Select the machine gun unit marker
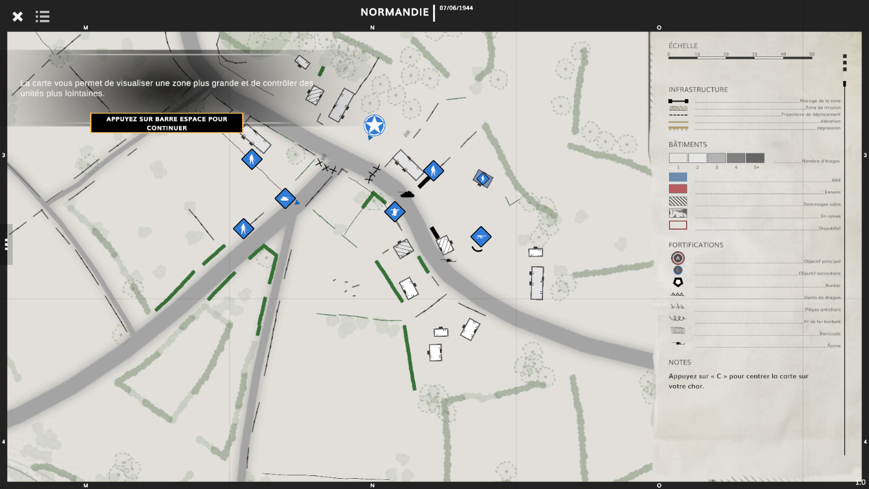The image size is (869, 489). [x=481, y=237]
